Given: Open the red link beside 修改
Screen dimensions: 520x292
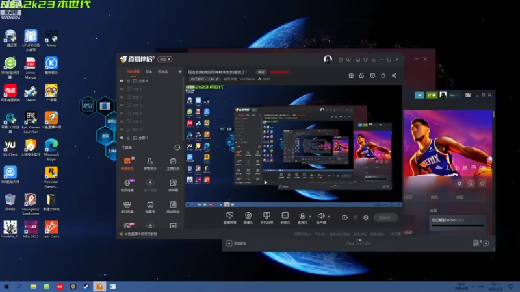Looking at the screenshot, I should pyautogui.click(x=280, y=72).
